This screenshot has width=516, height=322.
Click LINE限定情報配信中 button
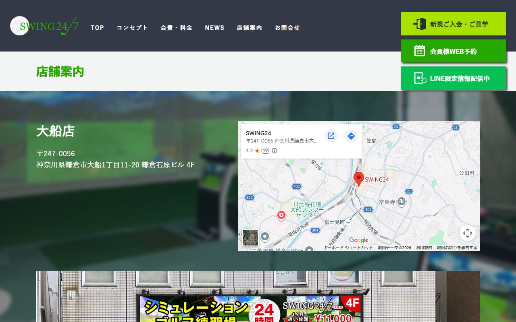tap(454, 78)
